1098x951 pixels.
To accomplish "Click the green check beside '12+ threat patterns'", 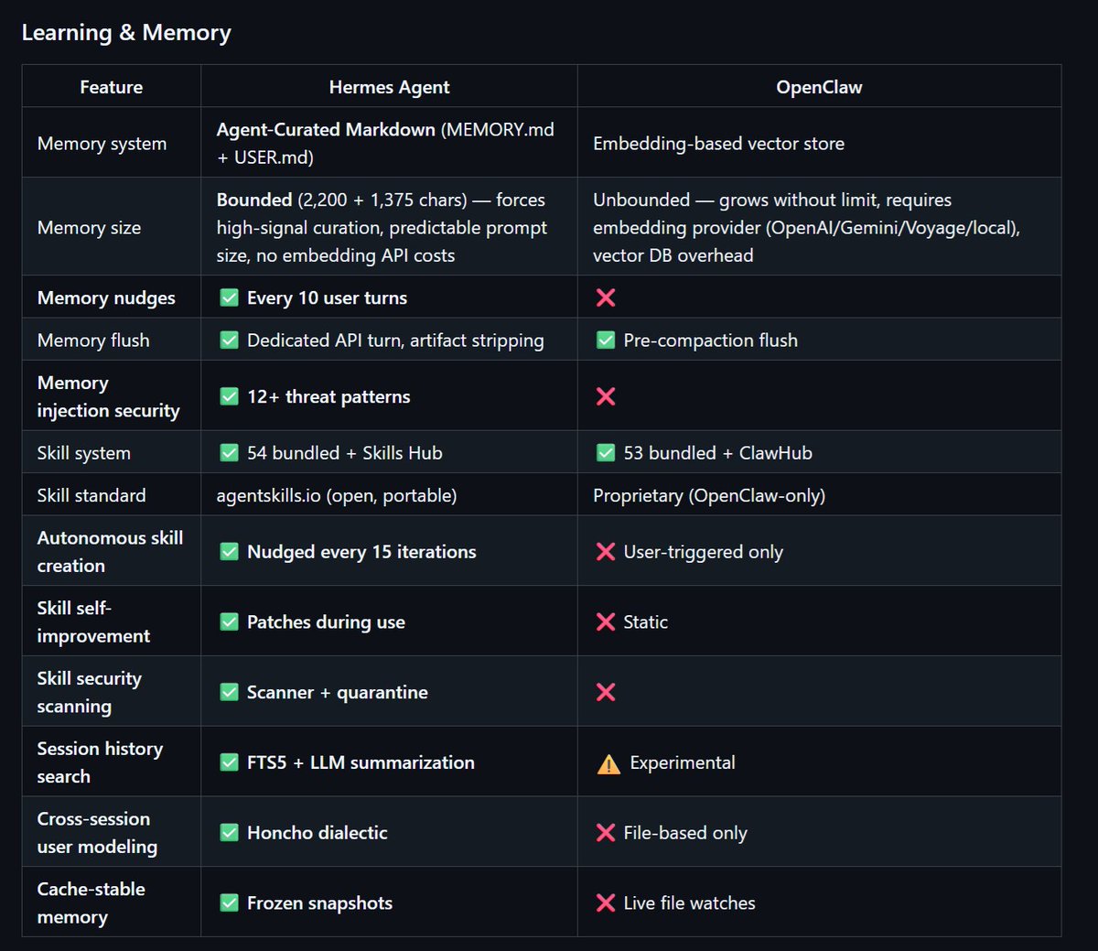I will click(x=230, y=396).
